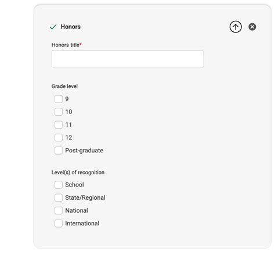
Task: Click the International label text
Action: [x=82, y=224]
